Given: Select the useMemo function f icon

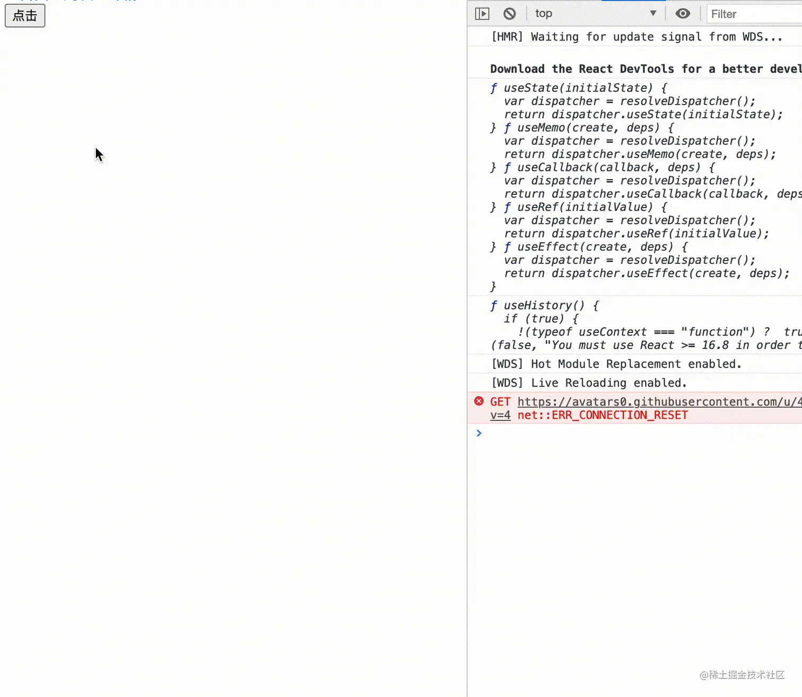Looking at the screenshot, I should (508, 127).
